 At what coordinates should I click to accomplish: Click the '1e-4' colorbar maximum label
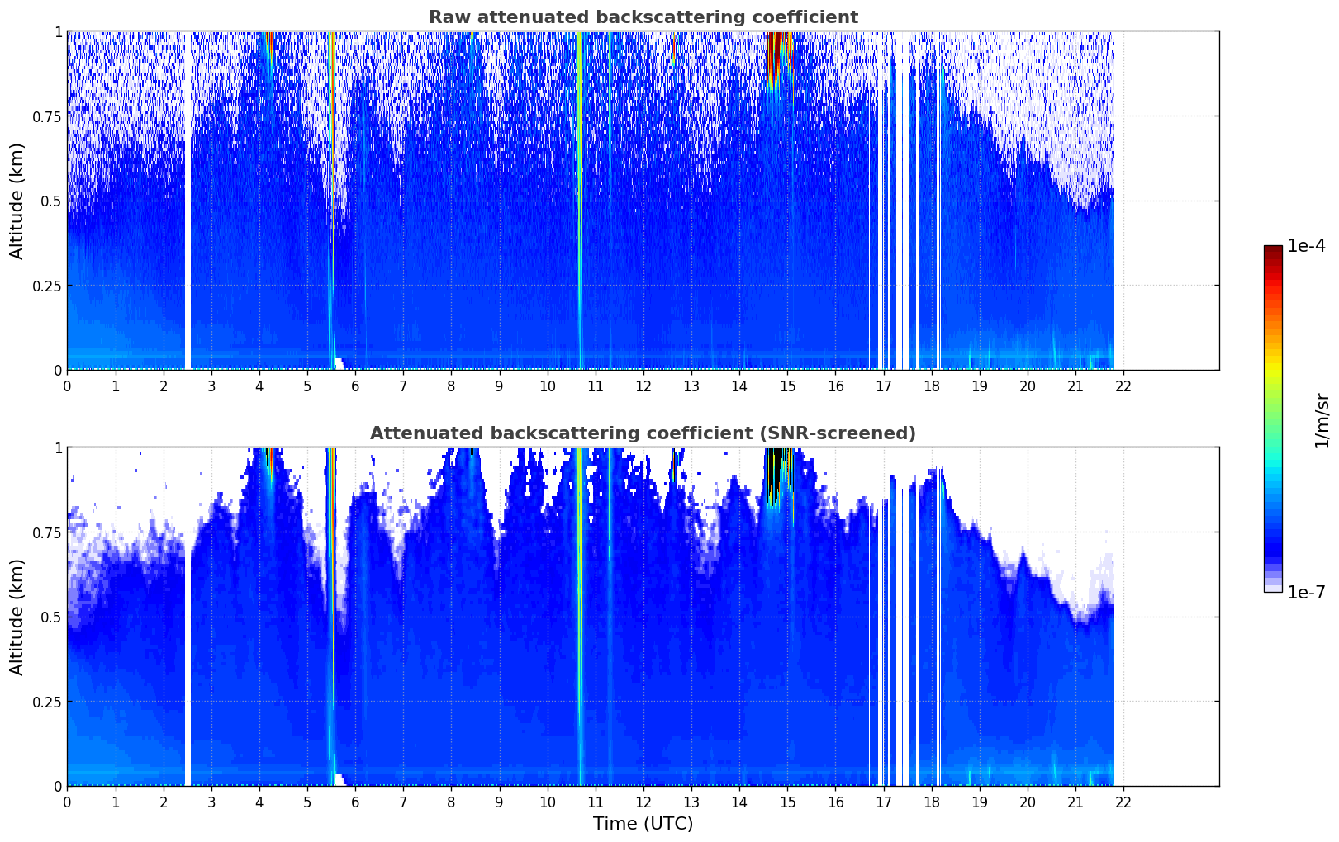click(1306, 246)
